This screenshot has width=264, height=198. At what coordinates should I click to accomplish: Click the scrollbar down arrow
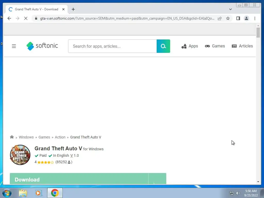click(x=258, y=182)
